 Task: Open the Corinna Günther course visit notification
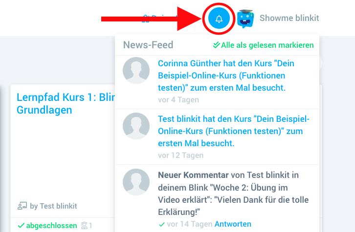click(226, 76)
